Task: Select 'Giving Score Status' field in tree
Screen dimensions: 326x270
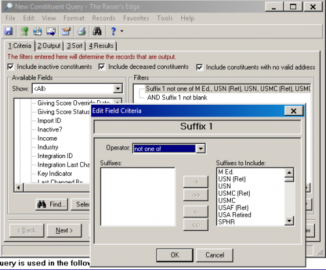Action: [x=63, y=112]
